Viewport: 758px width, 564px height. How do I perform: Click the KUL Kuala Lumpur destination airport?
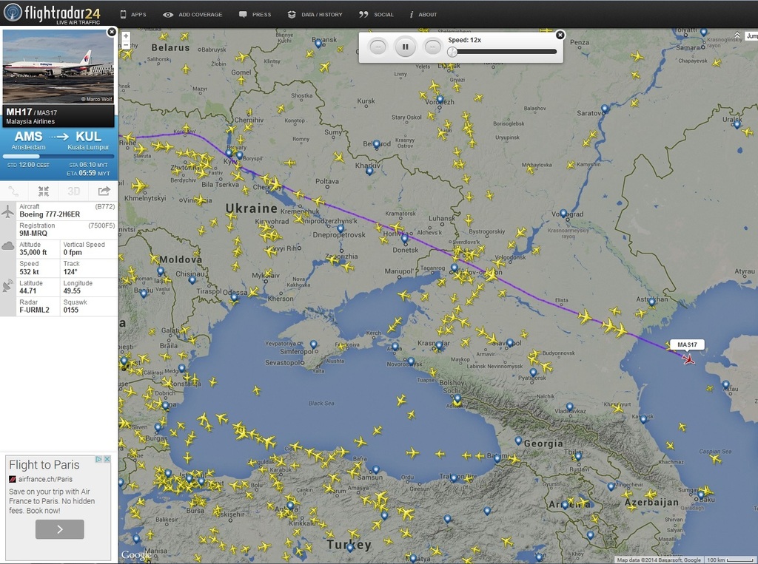[88, 140]
